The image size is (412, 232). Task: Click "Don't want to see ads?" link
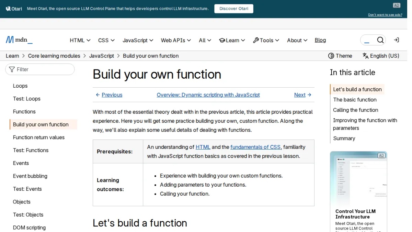pyautogui.click(x=385, y=15)
